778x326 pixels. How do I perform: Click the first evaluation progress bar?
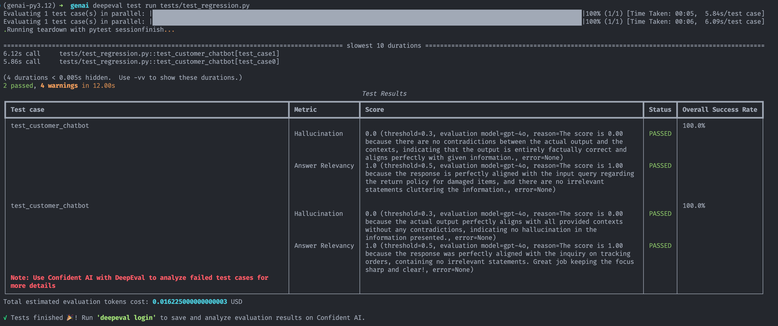point(367,14)
